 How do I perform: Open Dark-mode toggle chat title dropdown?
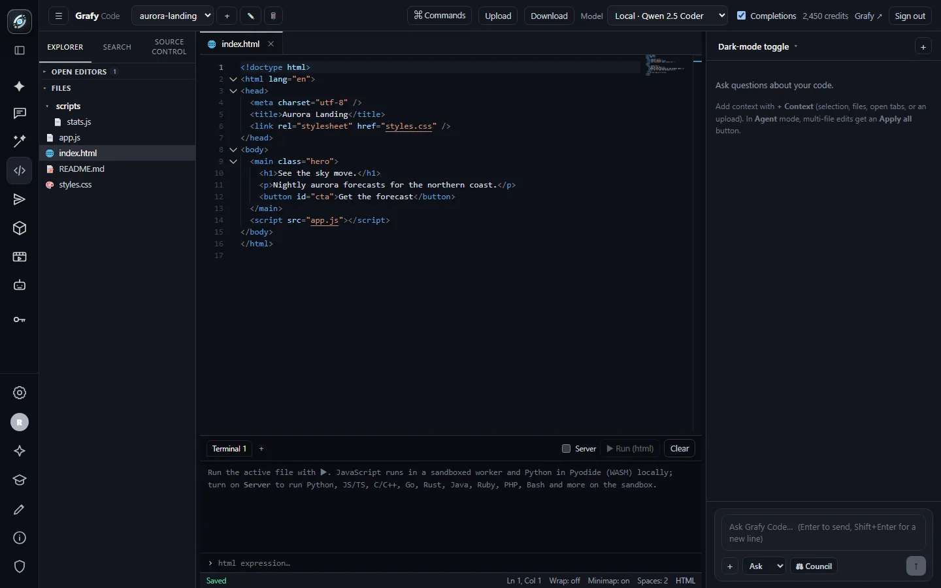[x=758, y=47]
